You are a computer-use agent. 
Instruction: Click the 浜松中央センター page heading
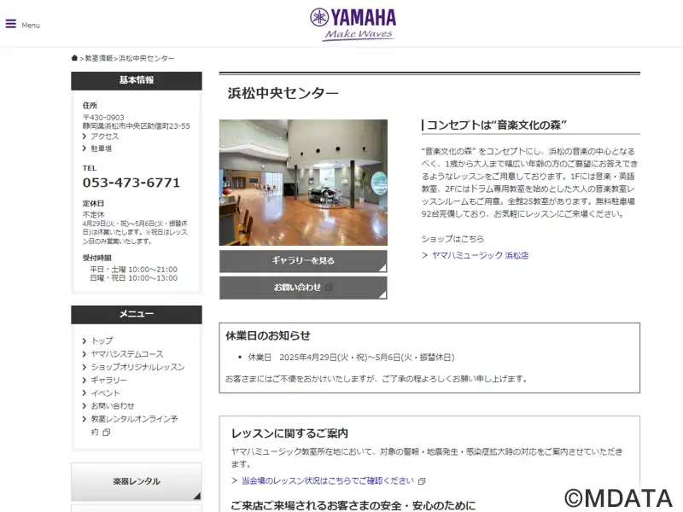(x=283, y=93)
